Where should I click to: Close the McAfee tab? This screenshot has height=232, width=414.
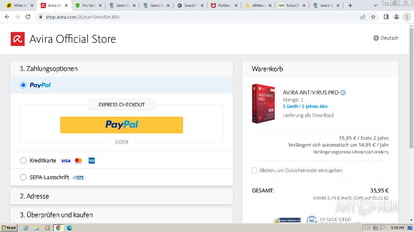[x=236, y=5]
